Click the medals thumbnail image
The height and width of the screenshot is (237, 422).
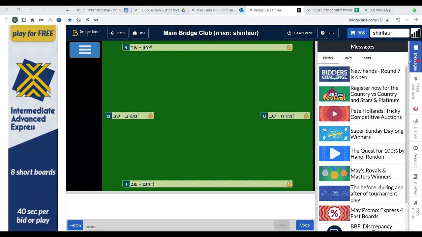[x=334, y=173]
